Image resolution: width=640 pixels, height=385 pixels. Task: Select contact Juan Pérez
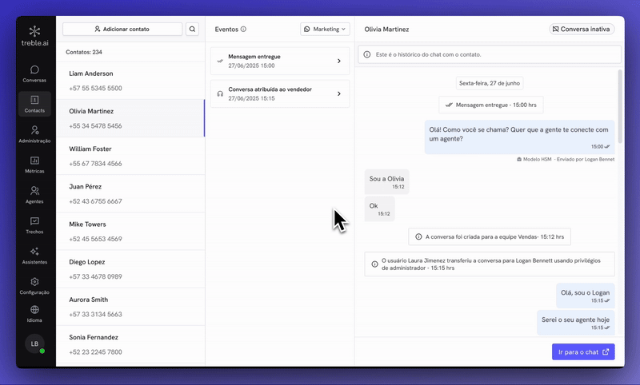tap(130, 193)
